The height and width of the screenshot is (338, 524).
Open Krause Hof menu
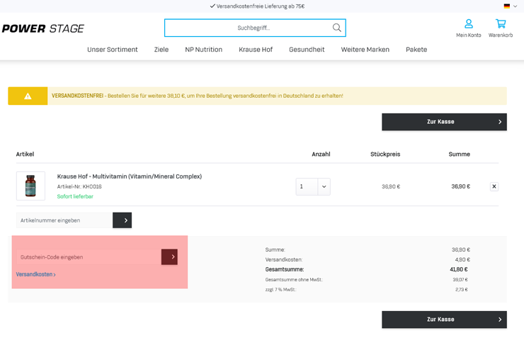(256, 50)
